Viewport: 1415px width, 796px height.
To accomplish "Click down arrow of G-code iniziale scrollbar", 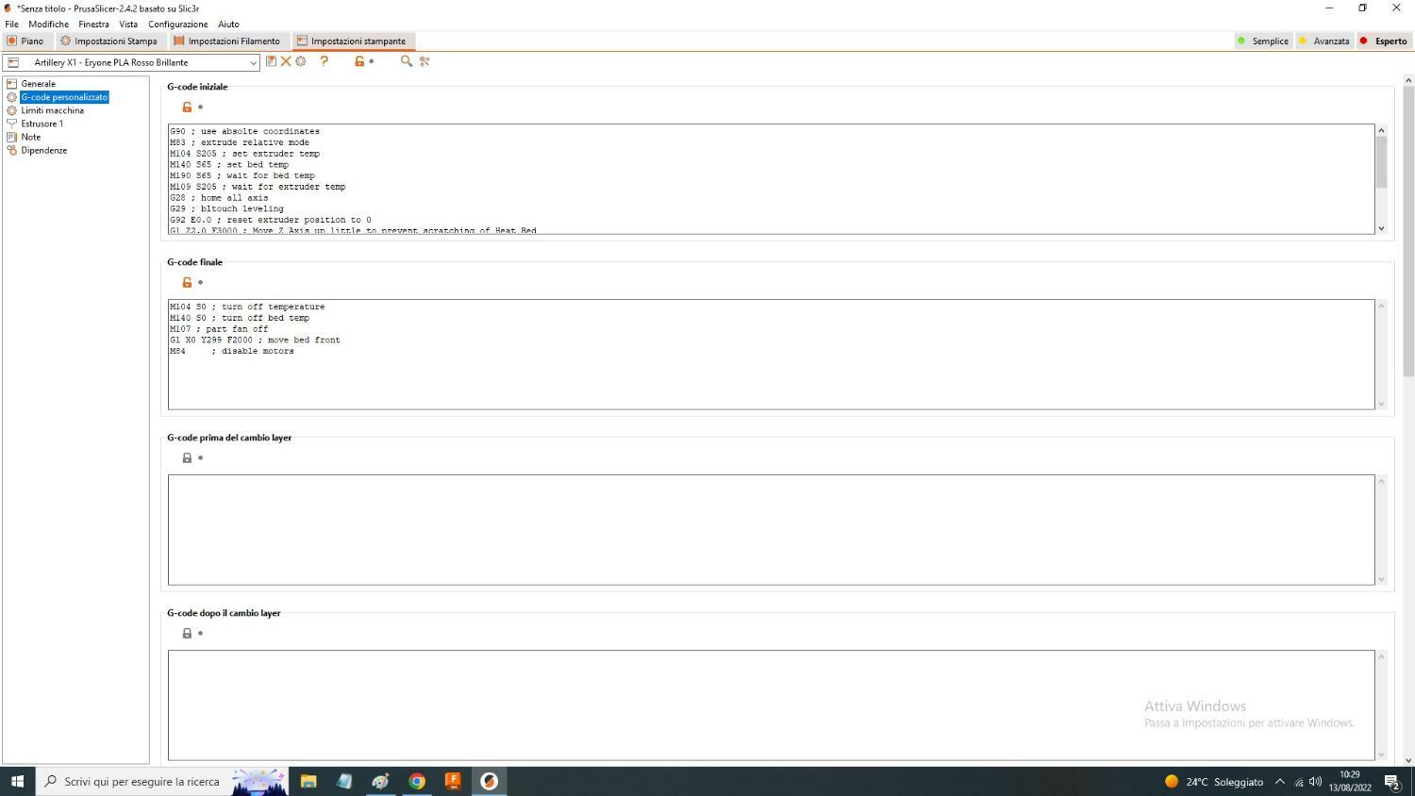I will (x=1381, y=228).
